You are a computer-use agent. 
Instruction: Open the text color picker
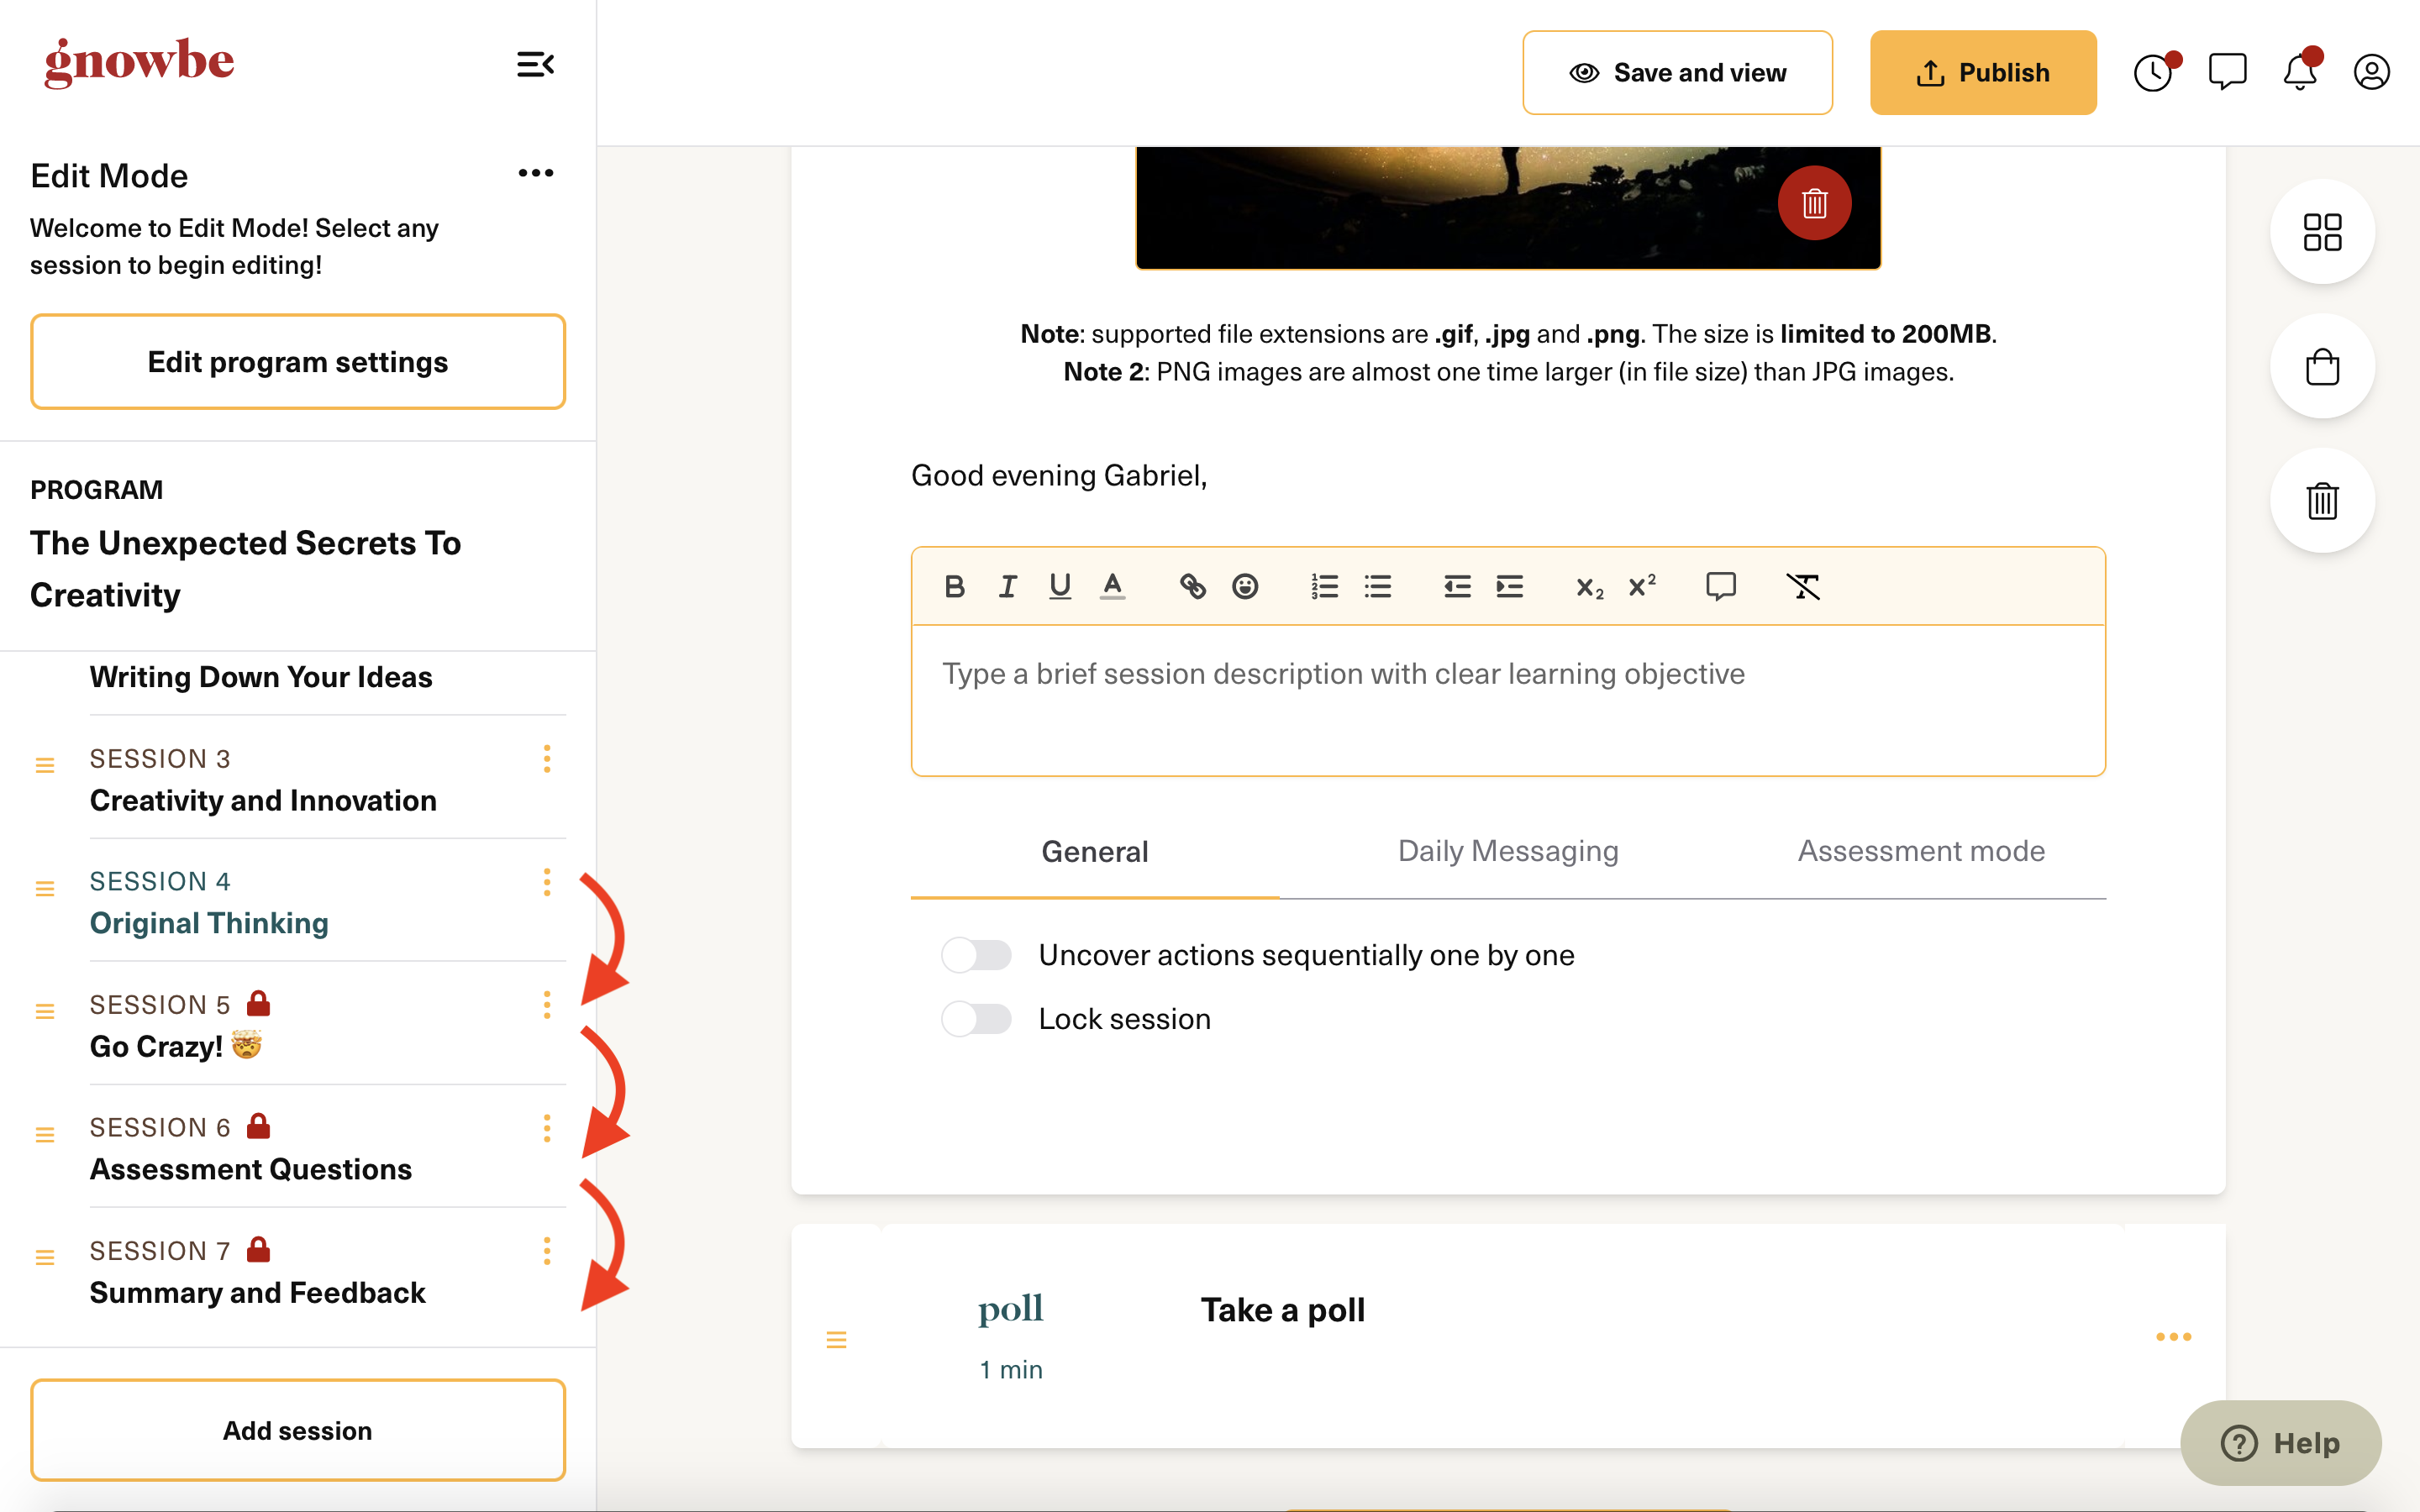1113,587
